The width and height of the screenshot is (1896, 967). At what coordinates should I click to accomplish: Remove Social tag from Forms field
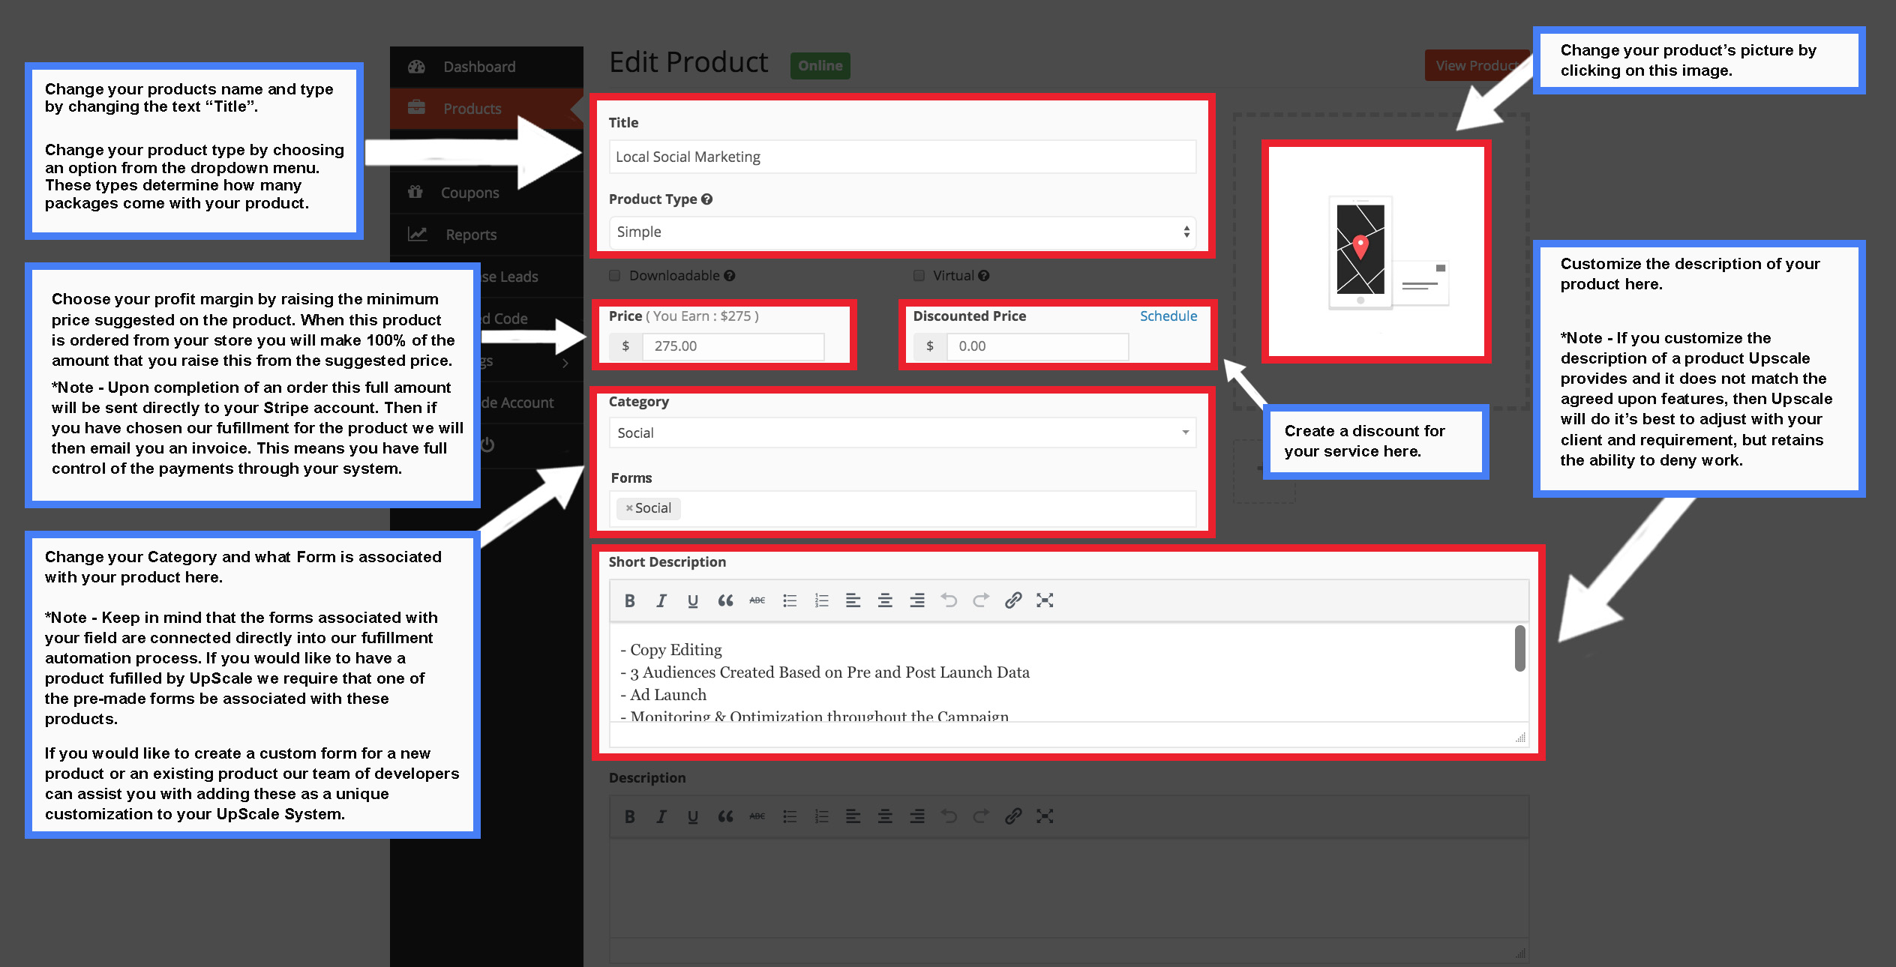pyautogui.click(x=629, y=508)
